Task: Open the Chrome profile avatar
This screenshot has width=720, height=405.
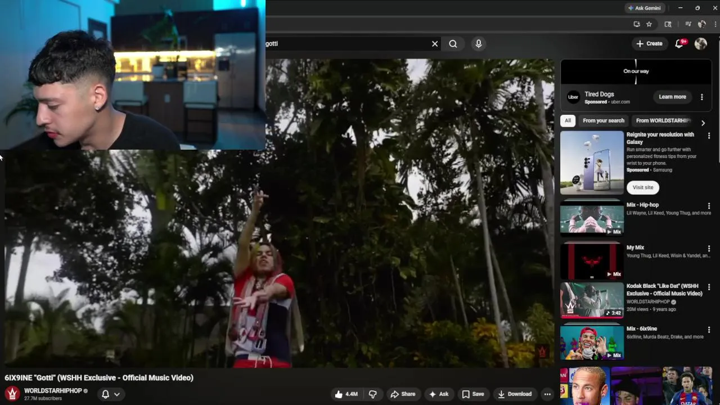Action: [701, 24]
